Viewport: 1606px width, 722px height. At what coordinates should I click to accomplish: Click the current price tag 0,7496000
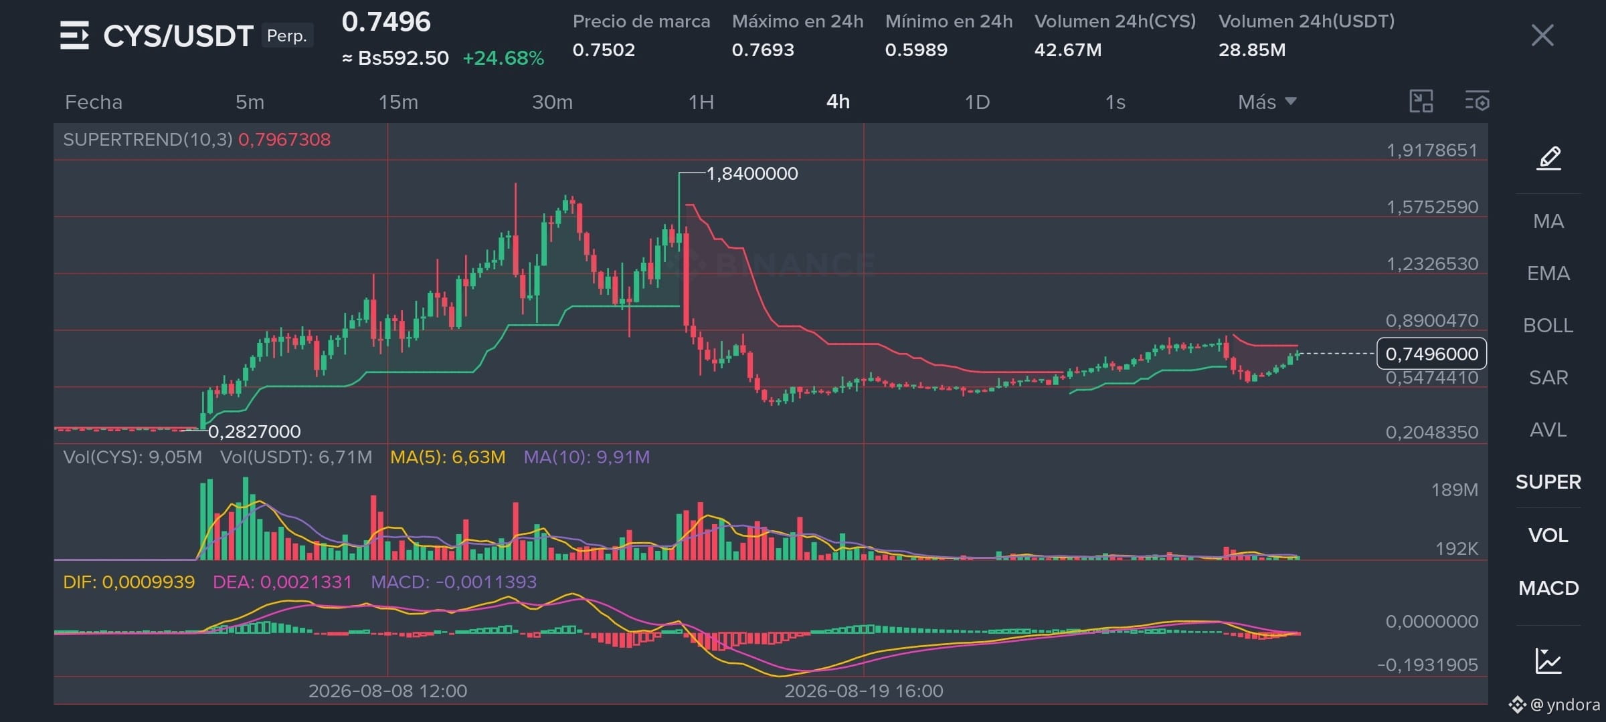coord(1432,354)
